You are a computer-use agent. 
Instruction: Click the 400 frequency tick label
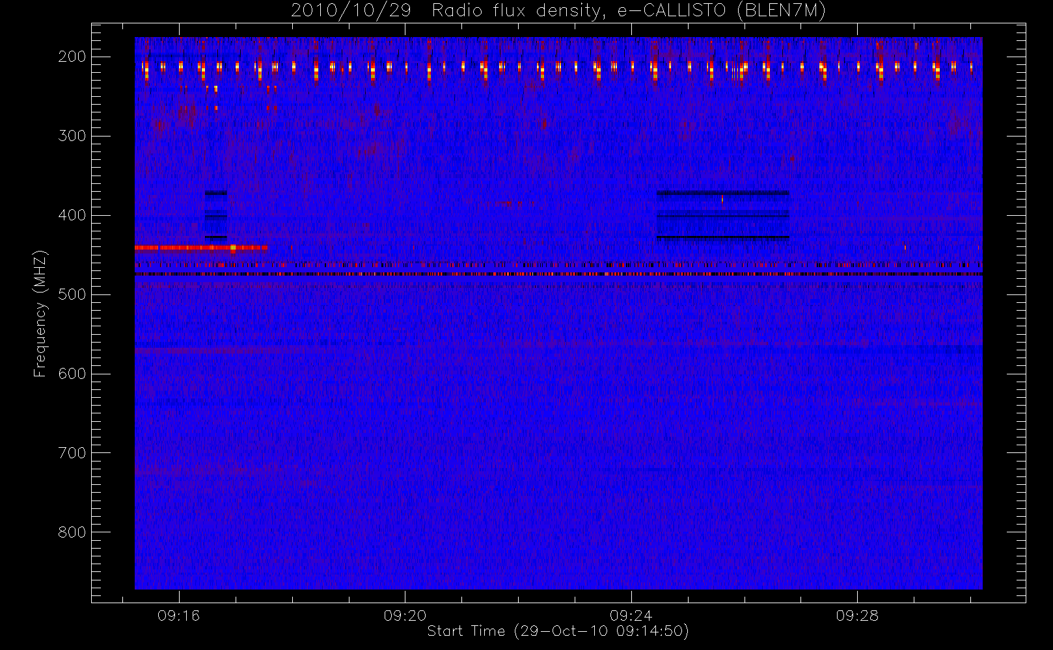click(x=72, y=215)
